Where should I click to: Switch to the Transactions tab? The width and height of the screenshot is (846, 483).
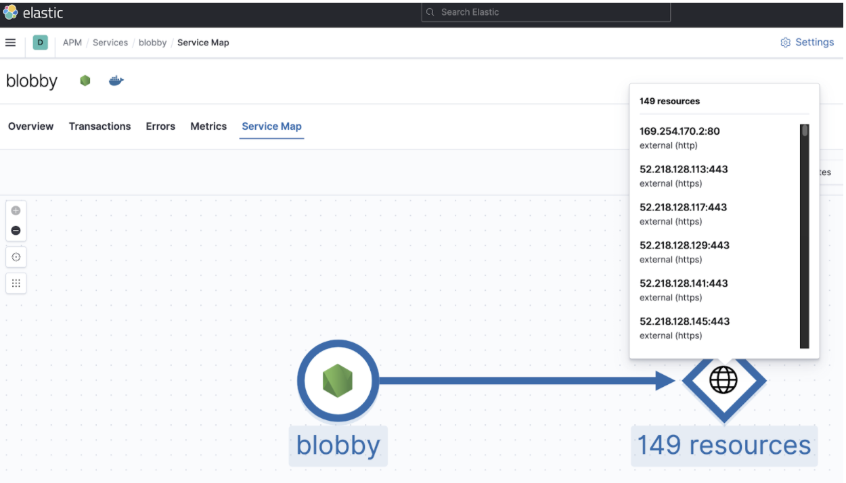100,127
